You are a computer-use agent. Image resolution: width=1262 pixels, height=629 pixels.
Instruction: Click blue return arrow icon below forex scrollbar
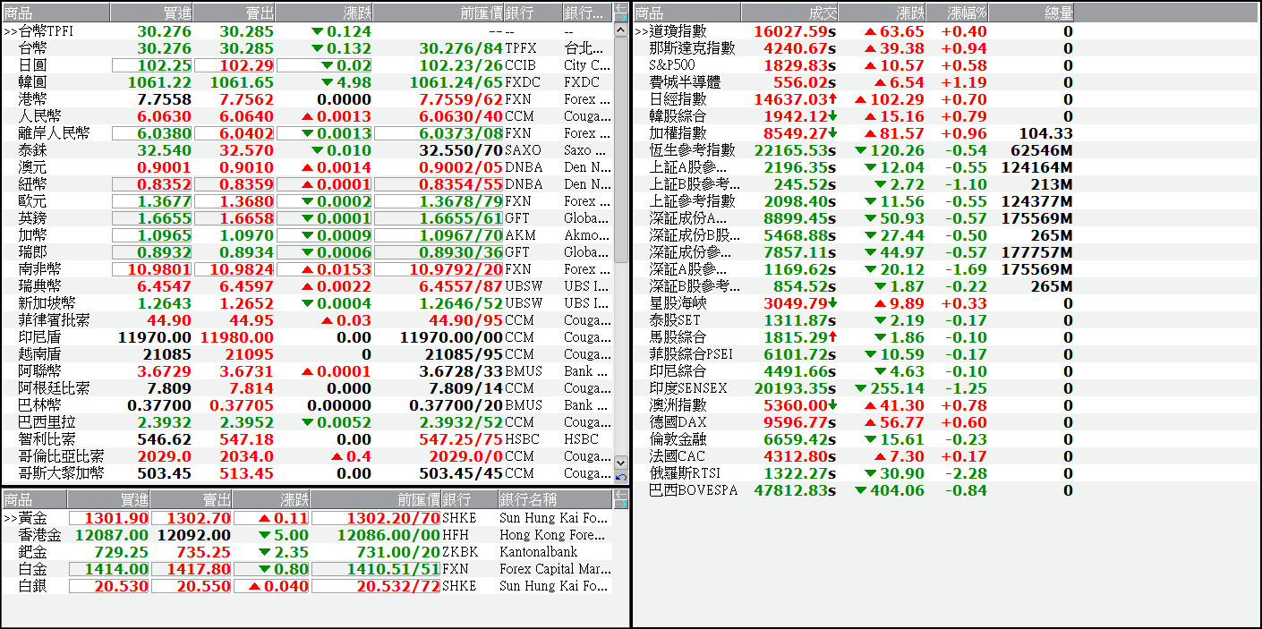click(621, 476)
